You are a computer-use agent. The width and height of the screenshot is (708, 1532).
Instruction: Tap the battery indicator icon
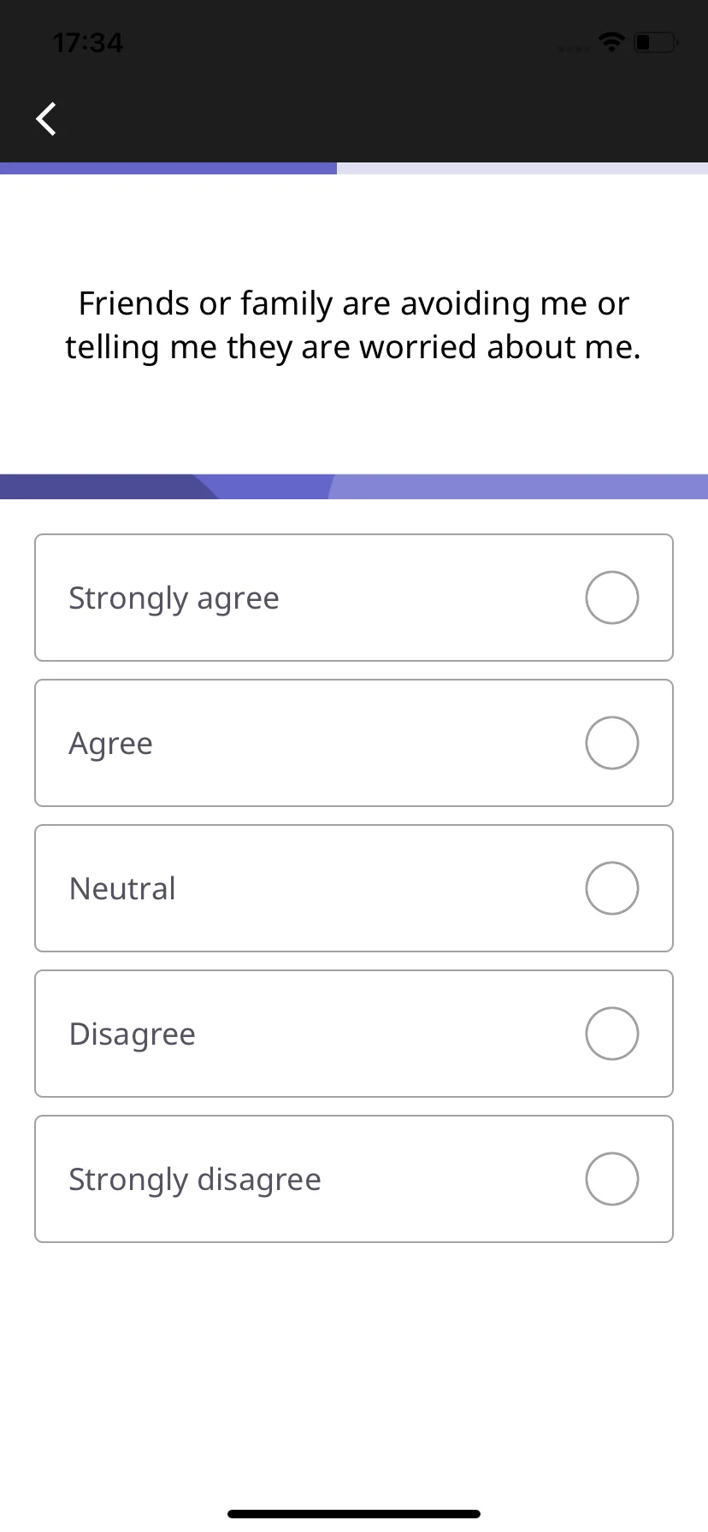pyautogui.click(x=656, y=42)
